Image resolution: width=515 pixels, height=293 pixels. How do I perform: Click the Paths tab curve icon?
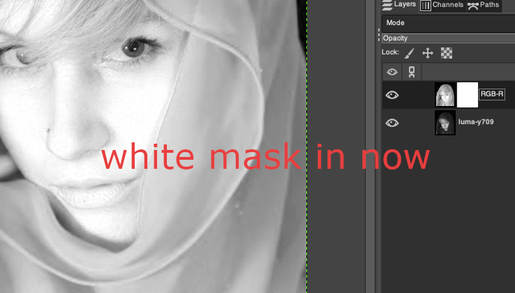[472, 6]
